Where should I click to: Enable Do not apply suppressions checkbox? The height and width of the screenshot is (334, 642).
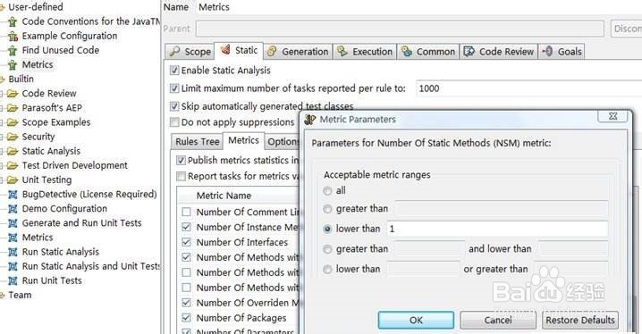tap(174, 122)
